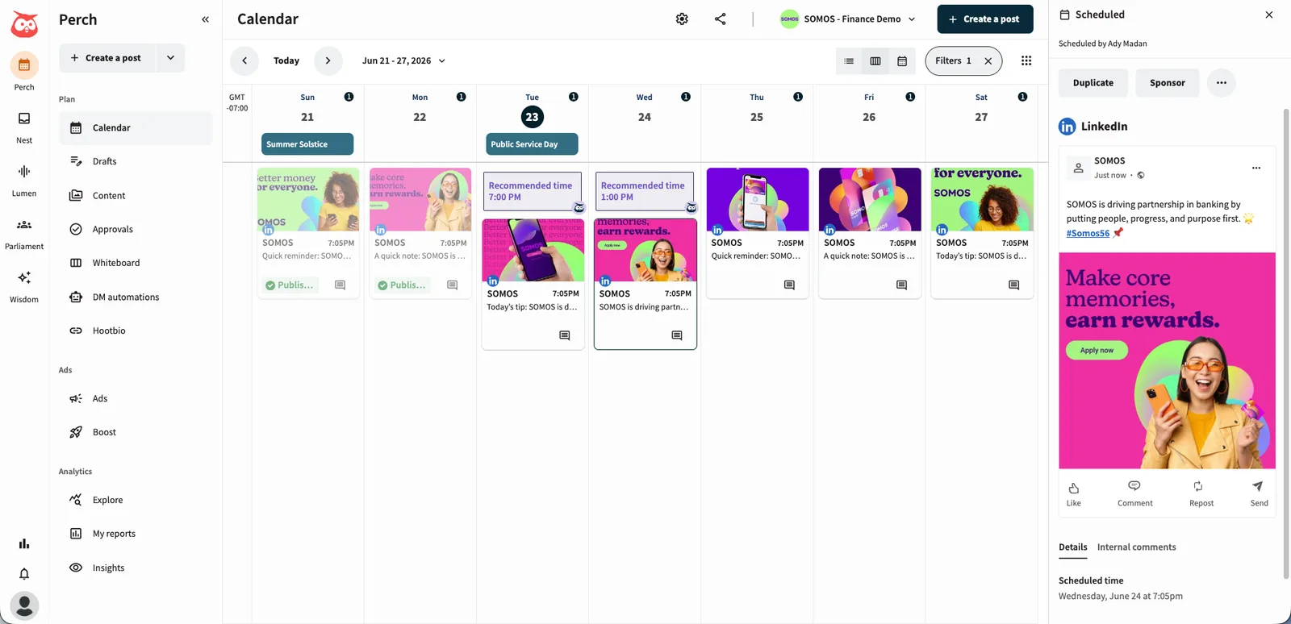Open the Saturday SOMOS post thumbnail
The width and height of the screenshot is (1291, 624).
click(x=982, y=200)
